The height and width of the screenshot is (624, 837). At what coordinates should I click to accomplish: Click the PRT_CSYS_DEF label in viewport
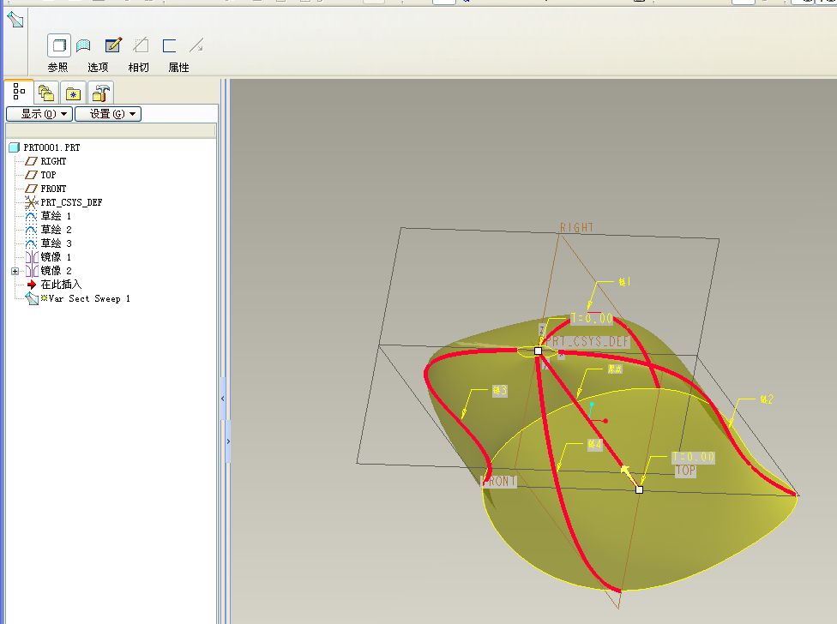587,341
